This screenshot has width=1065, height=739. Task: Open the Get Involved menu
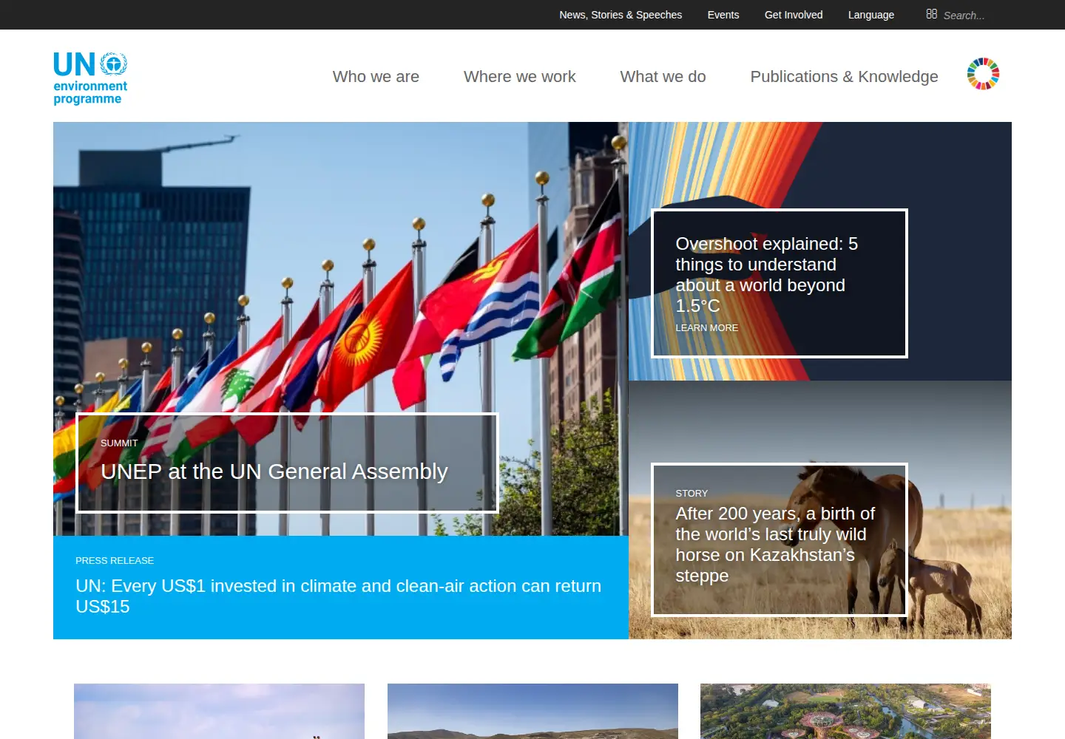[x=794, y=15]
